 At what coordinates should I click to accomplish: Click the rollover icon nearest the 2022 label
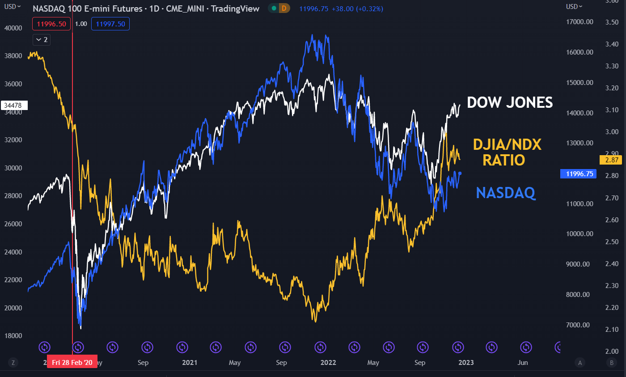[320, 347]
